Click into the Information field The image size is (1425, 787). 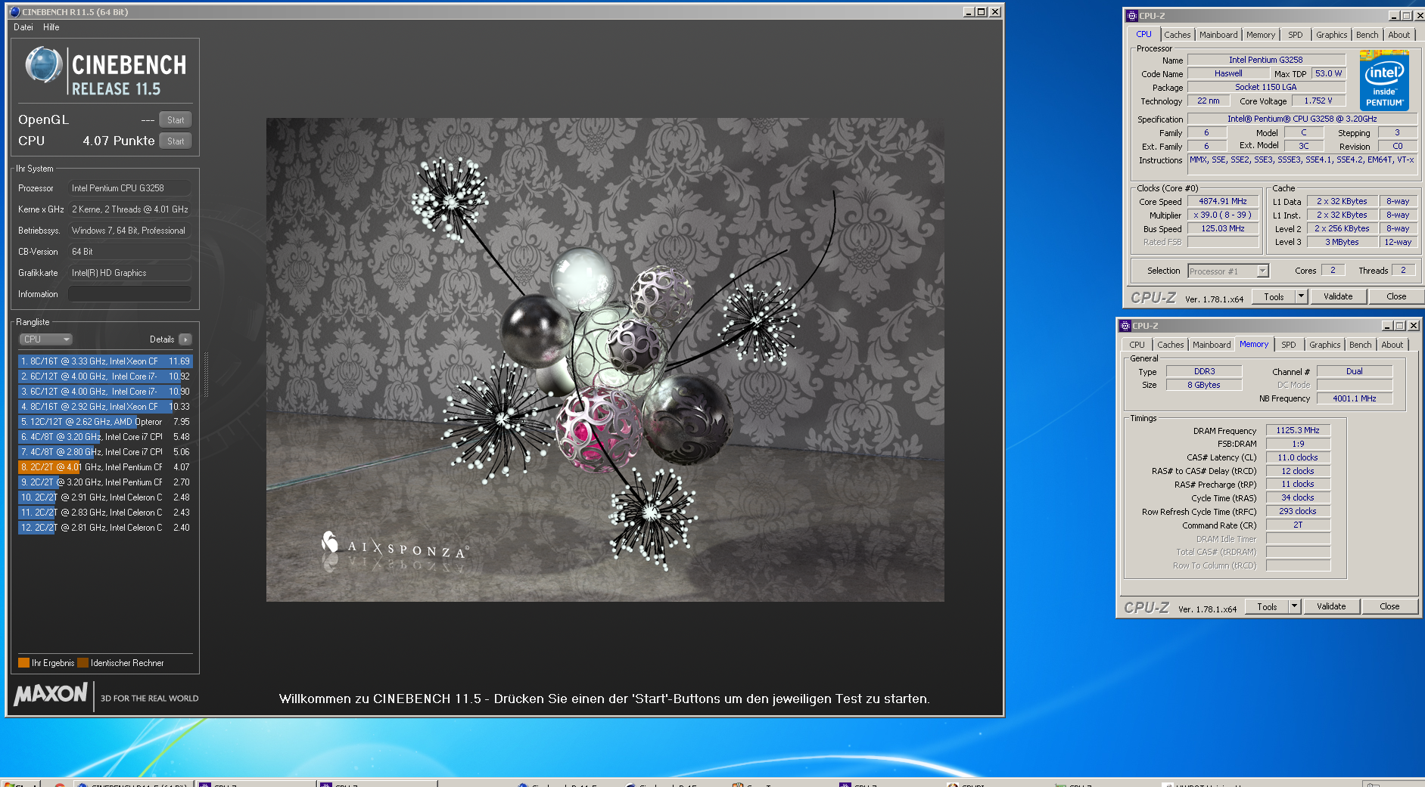(x=129, y=294)
